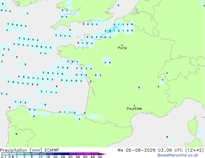Pick the 45–50 mm legend swatch
The image size is (205, 158).
[x=95, y=154]
